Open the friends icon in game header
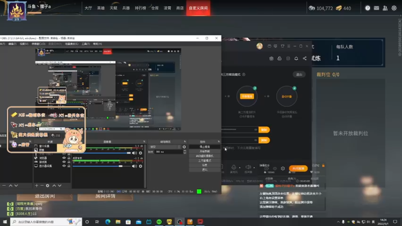 pos(385,8)
